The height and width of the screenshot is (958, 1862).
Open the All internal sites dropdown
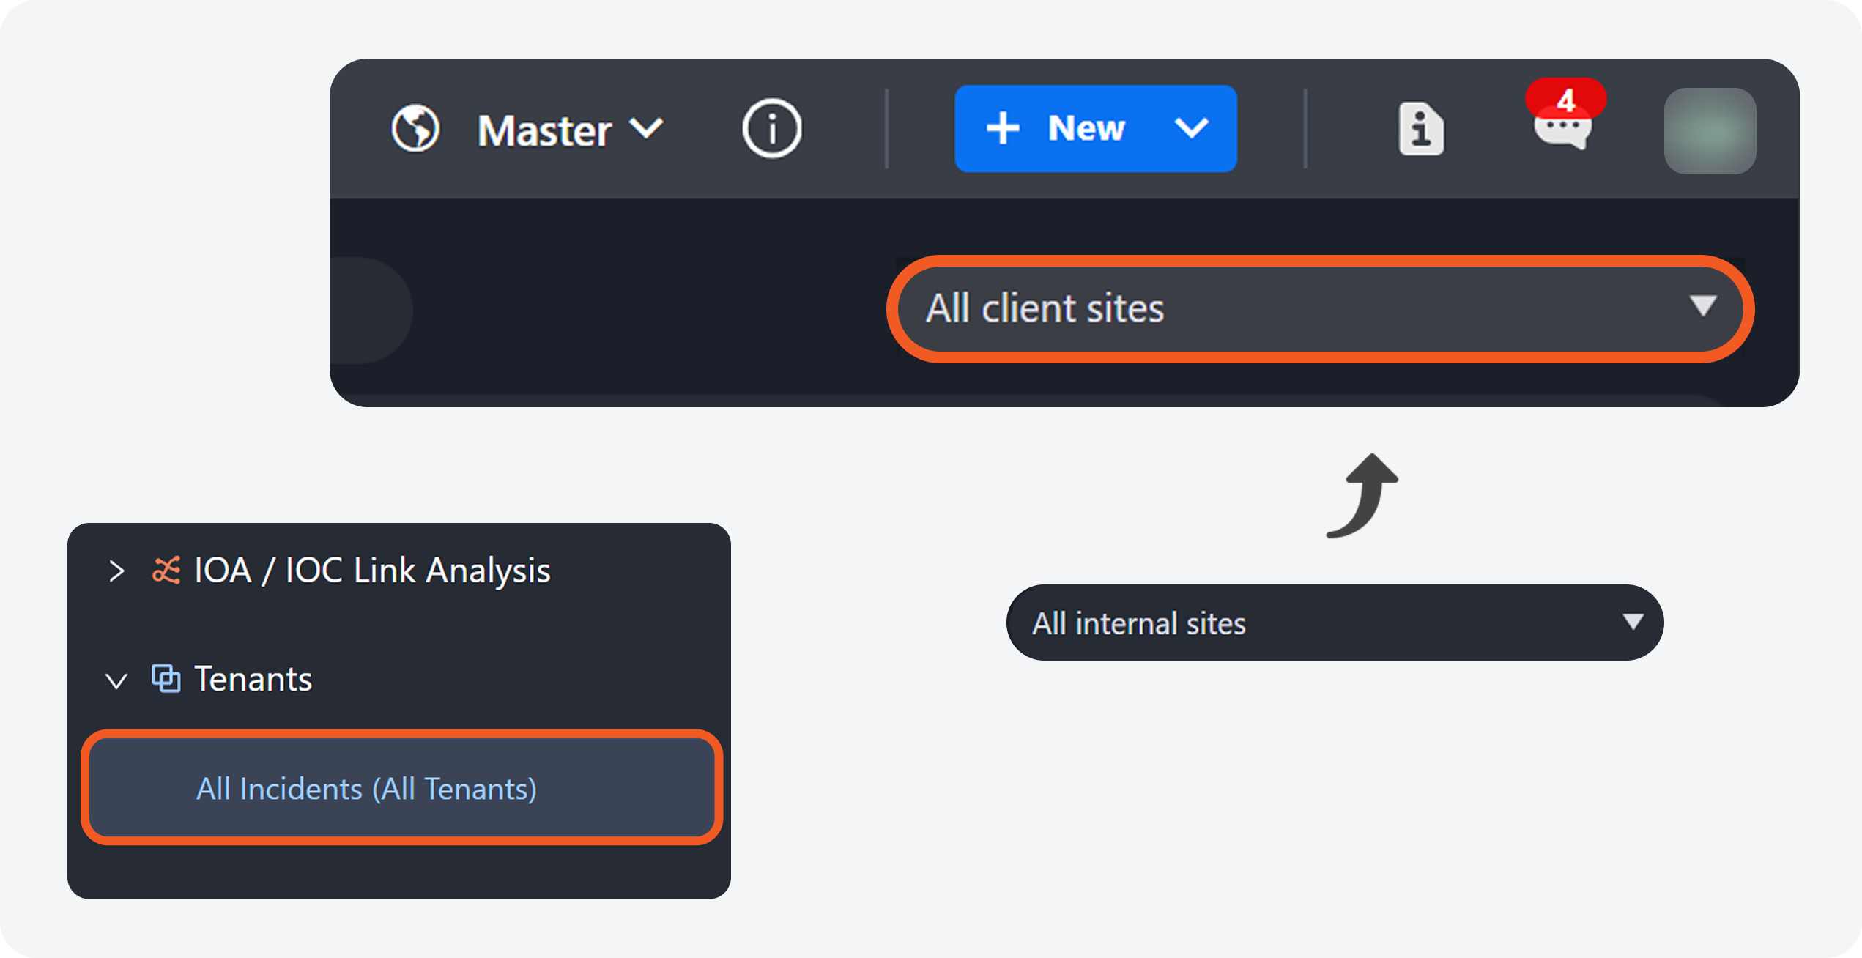click(1333, 623)
